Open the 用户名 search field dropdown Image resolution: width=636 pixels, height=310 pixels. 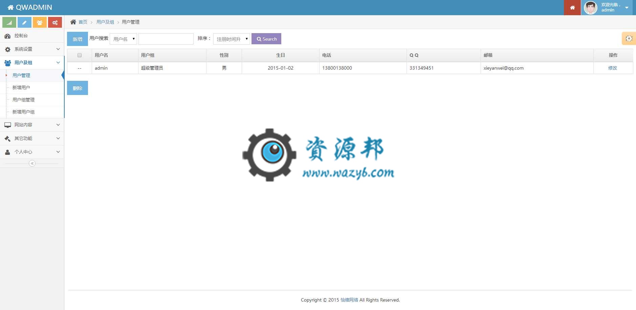click(x=124, y=39)
